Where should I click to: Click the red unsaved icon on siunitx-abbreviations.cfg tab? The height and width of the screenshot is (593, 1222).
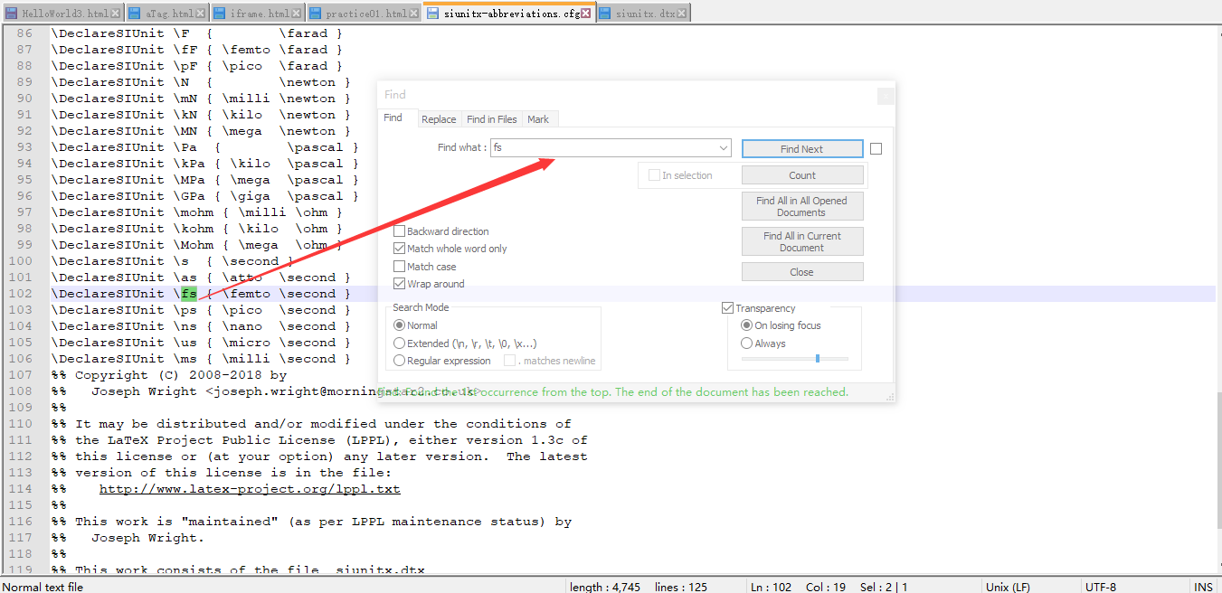584,12
